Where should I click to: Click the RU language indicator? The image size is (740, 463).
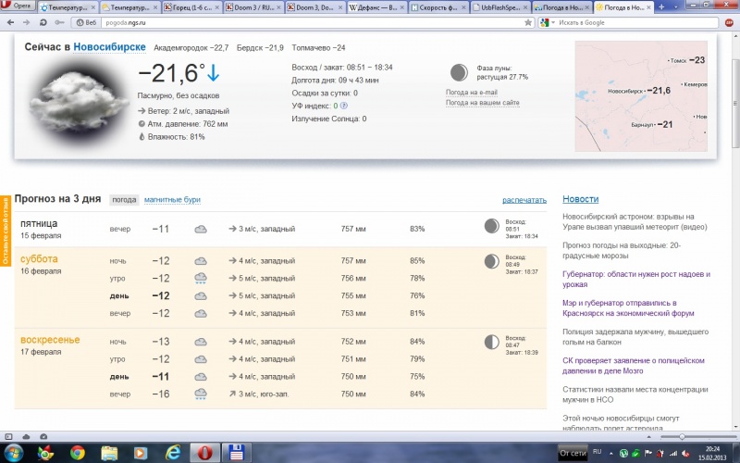click(x=597, y=452)
